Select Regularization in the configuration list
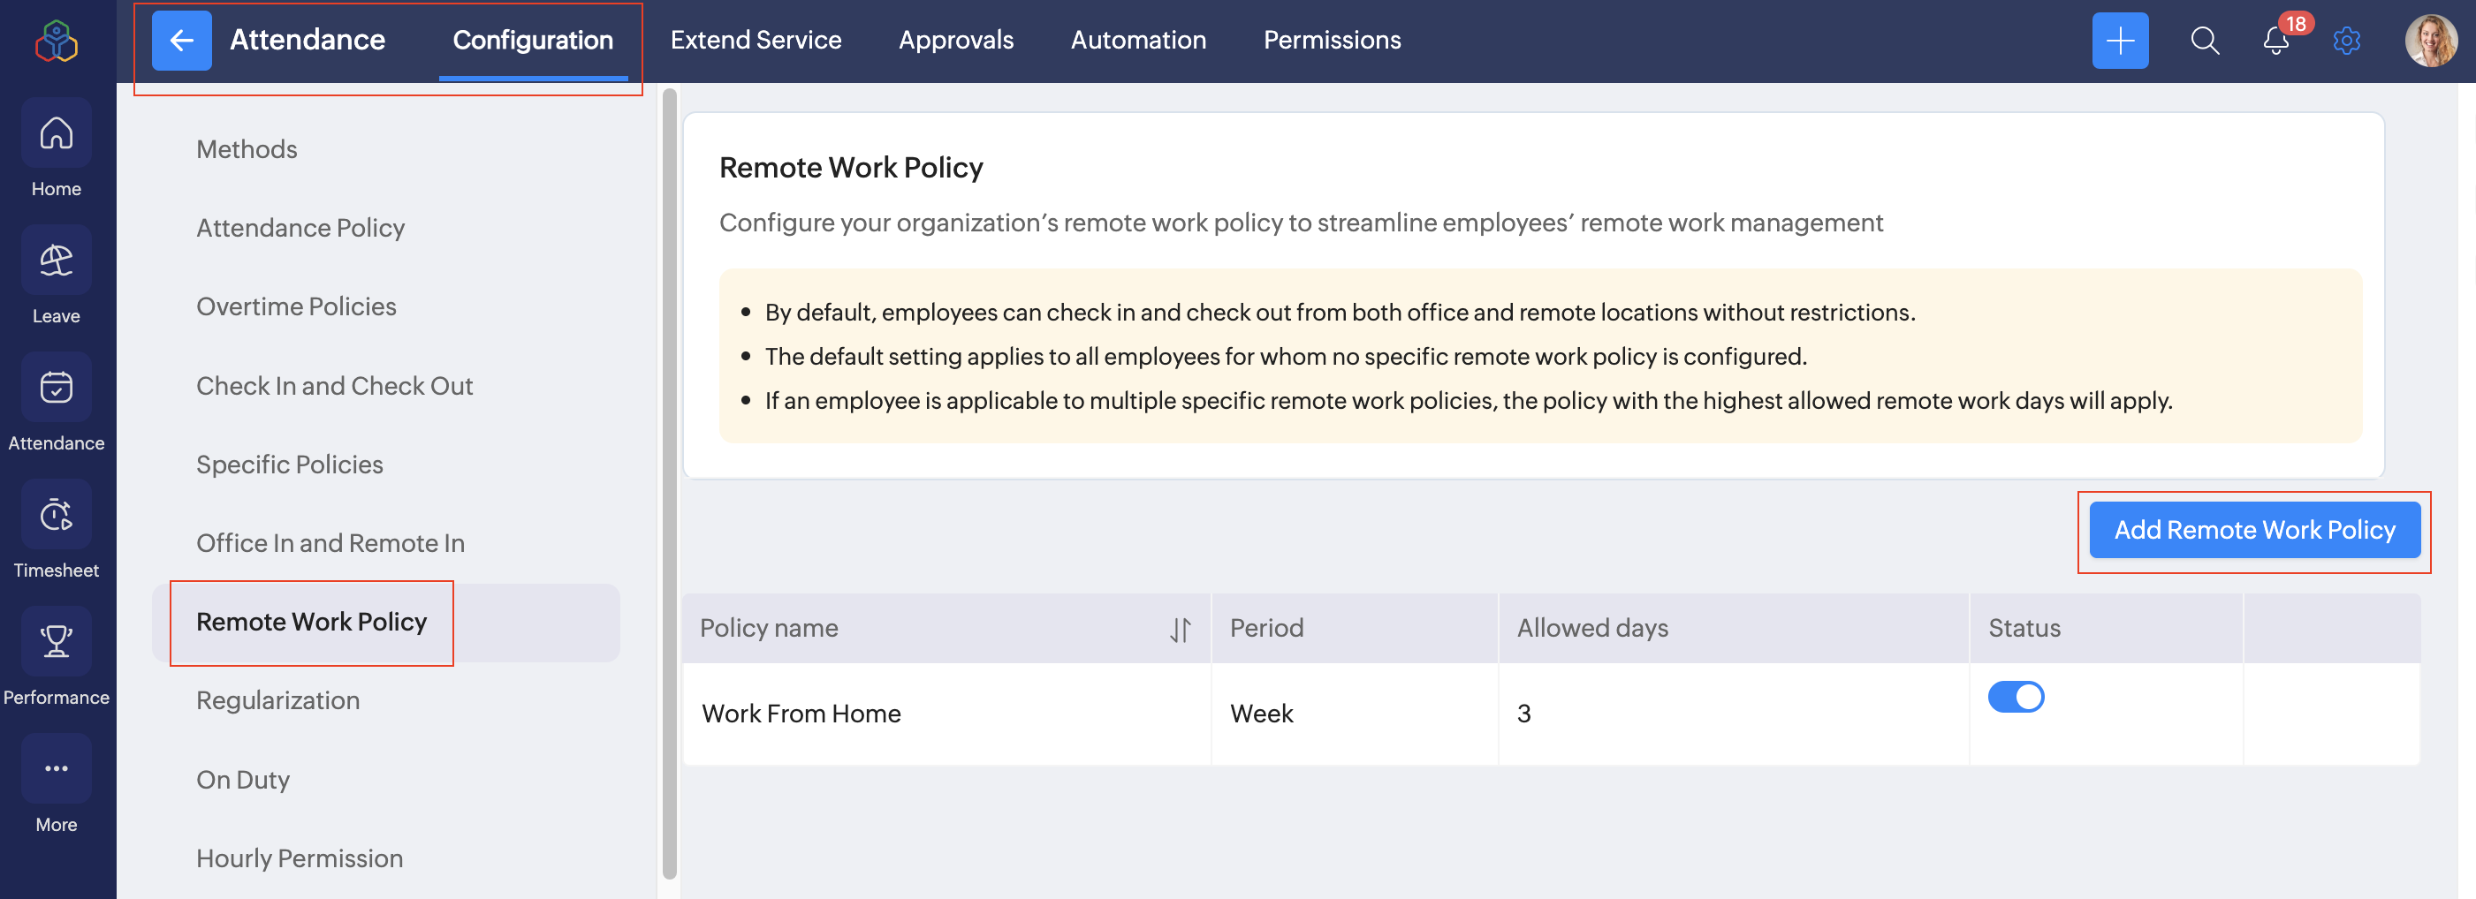 pos(277,700)
